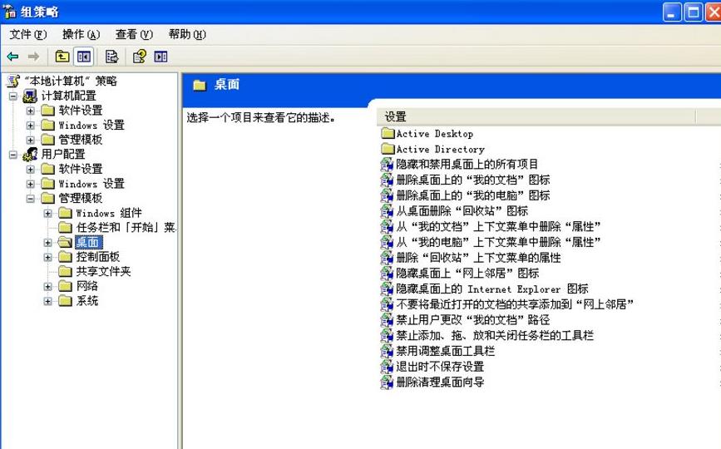Select the Active Desktop folder in list

(433, 134)
